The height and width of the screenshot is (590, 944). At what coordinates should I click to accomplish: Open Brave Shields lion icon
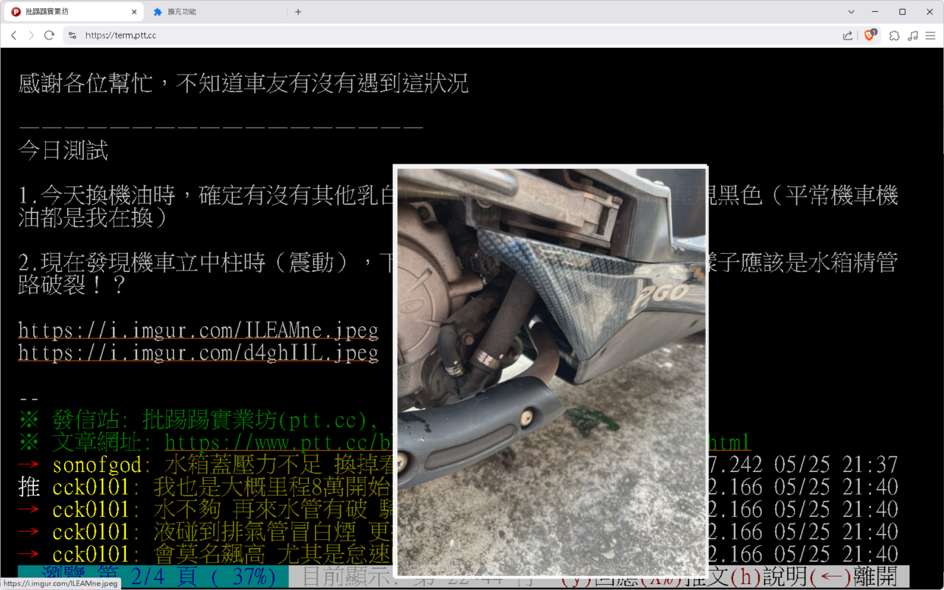(870, 35)
